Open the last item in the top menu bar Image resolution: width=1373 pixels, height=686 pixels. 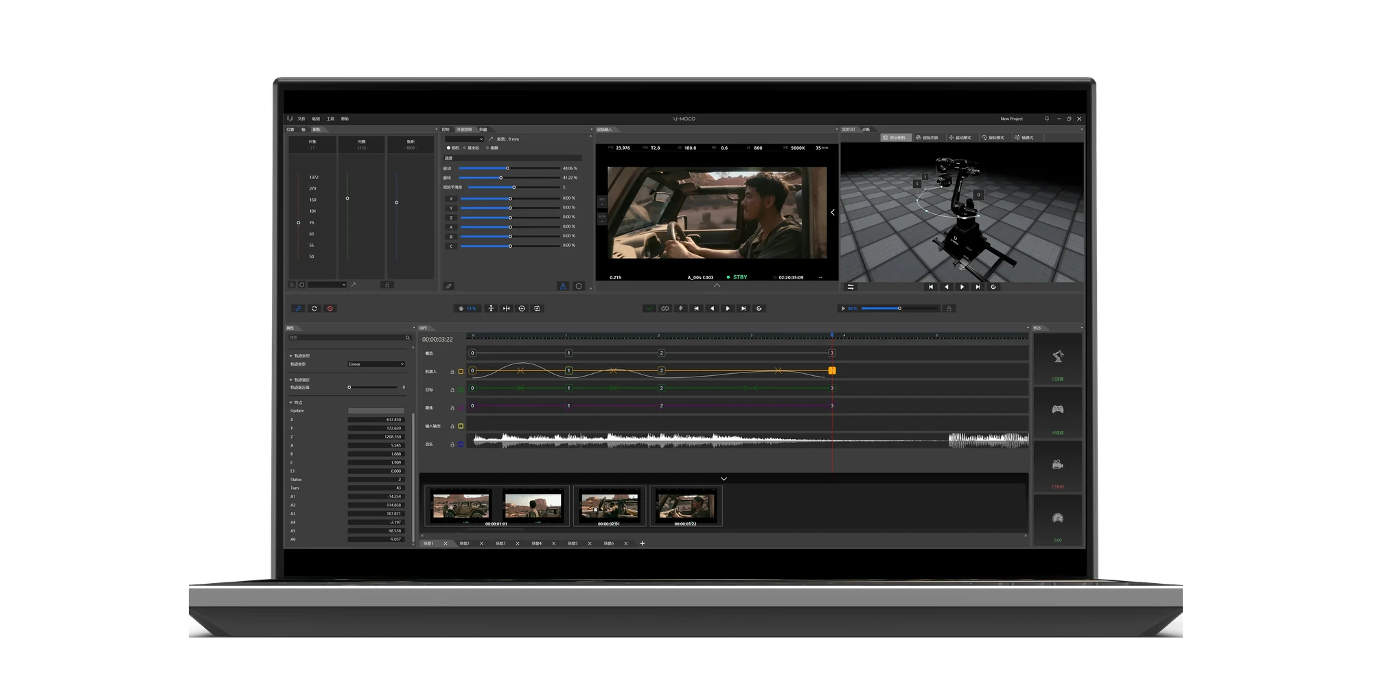[345, 119]
